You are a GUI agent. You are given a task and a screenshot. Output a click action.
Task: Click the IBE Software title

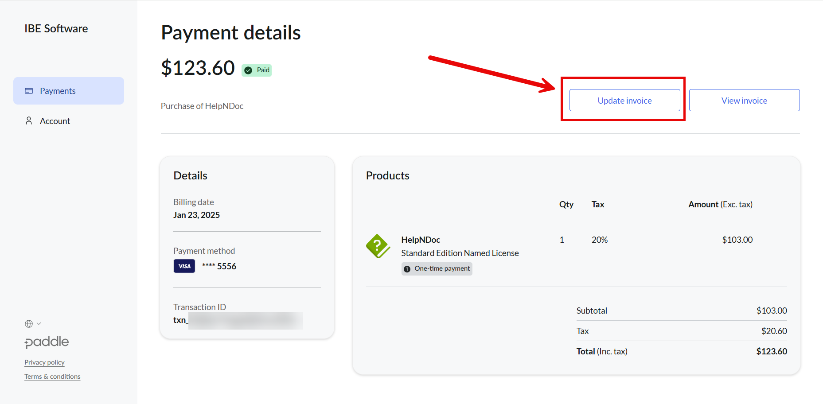[56, 28]
